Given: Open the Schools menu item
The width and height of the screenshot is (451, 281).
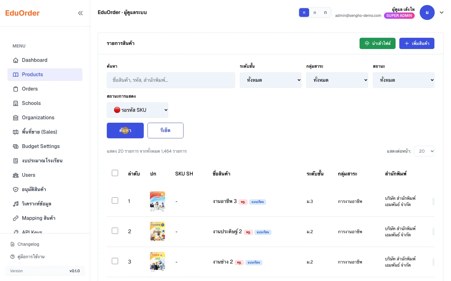Looking at the screenshot, I should [45, 103].
